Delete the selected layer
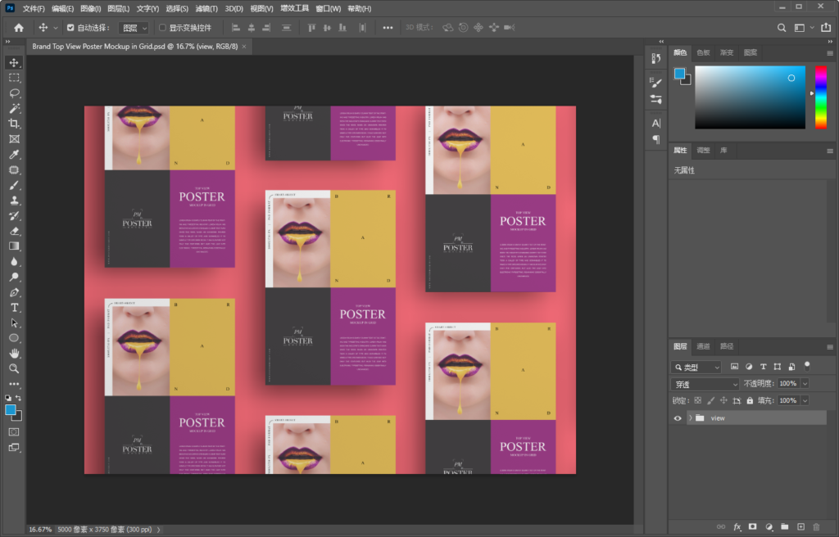 817,527
